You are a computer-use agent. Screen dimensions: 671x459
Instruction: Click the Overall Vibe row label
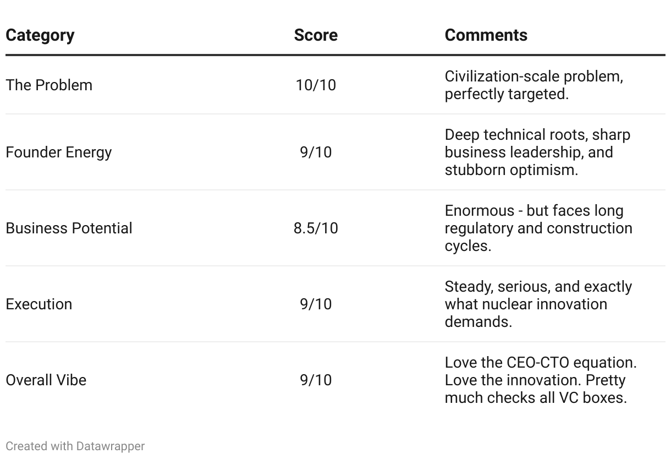click(x=46, y=380)
